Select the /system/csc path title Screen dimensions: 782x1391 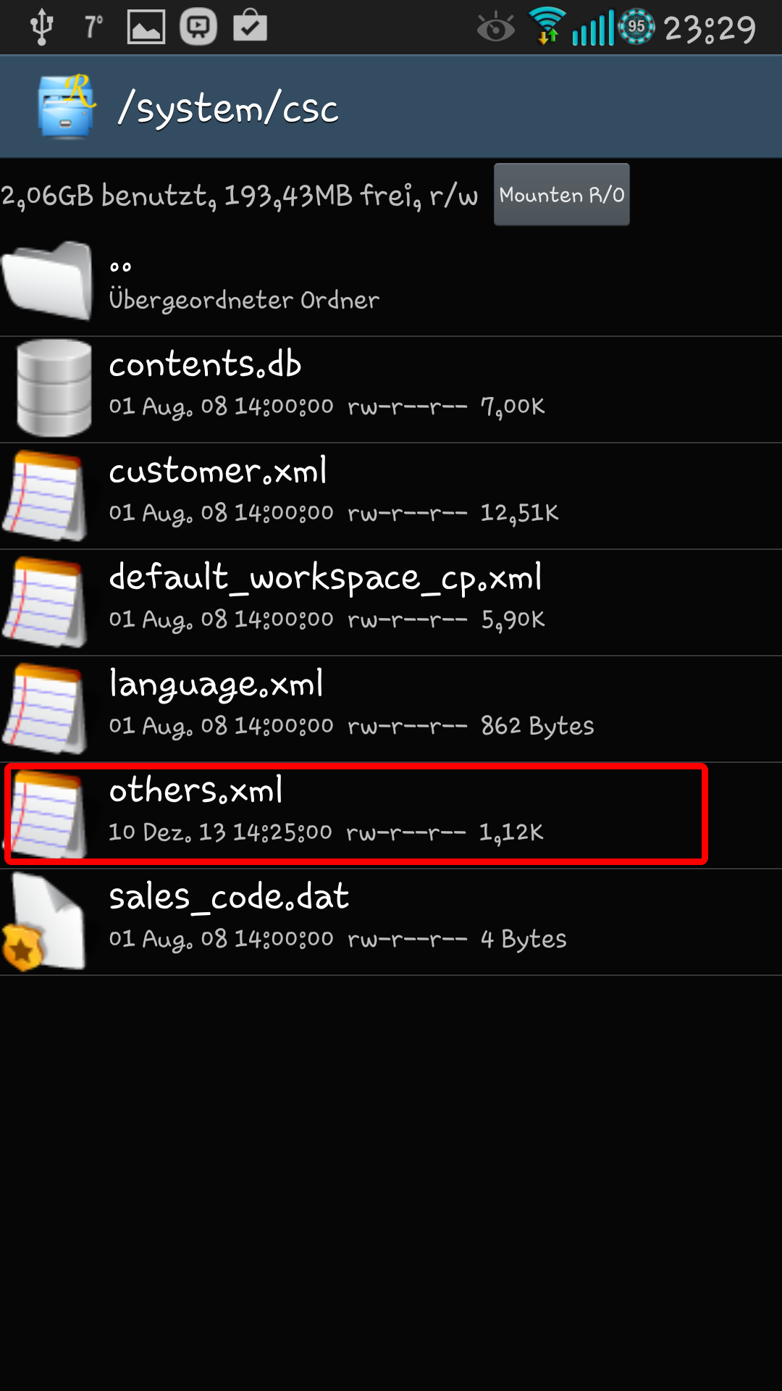pos(228,109)
